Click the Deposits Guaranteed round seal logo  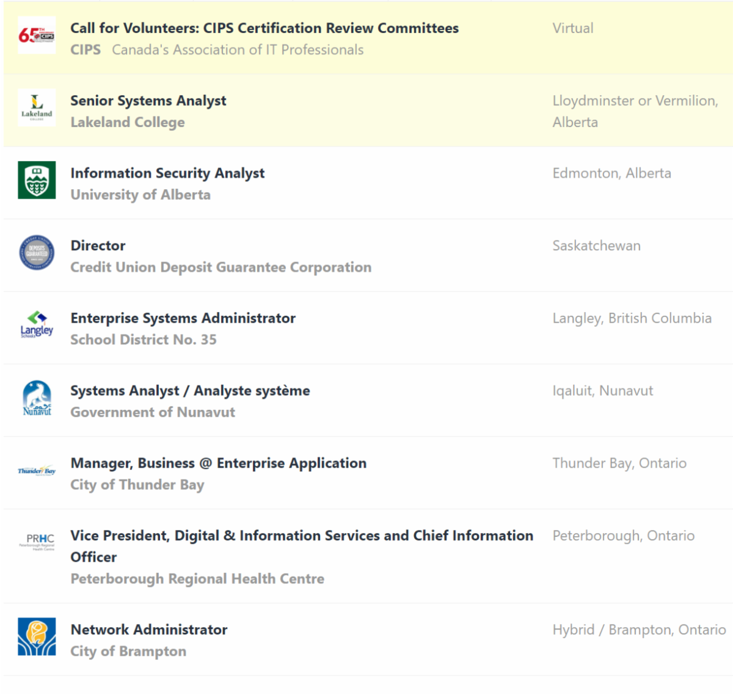coord(37,253)
